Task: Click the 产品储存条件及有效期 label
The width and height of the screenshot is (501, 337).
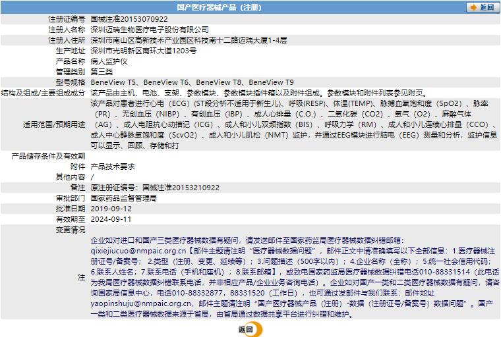Action: tap(49, 156)
